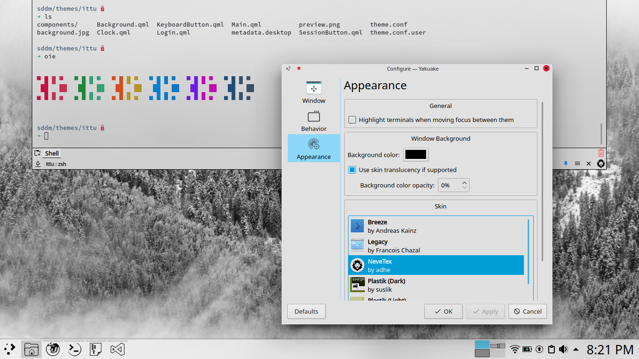Click the theme.conf.user filename in terminal
This screenshot has width=639, height=359.
398,32
